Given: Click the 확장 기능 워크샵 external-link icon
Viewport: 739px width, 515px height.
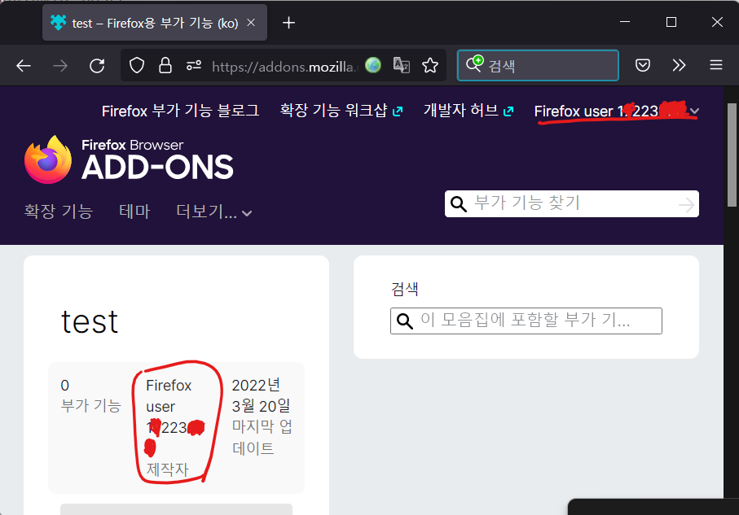Looking at the screenshot, I should [x=398, y=111].
